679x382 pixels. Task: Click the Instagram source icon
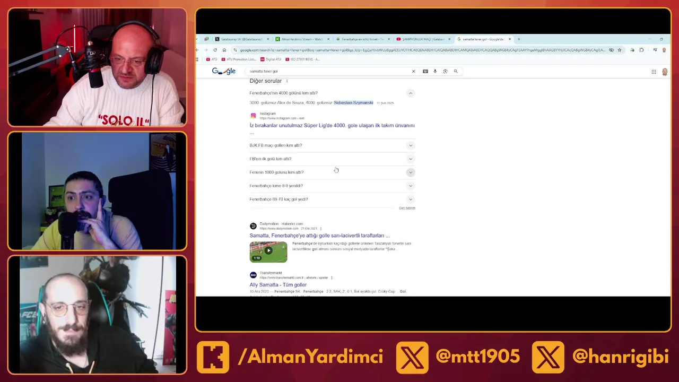[253, 116]
